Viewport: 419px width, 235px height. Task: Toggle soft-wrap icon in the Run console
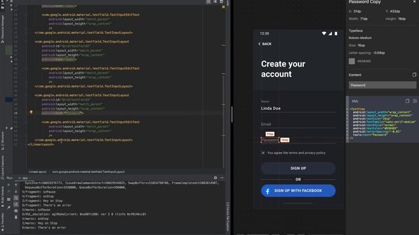coord(16,198)
